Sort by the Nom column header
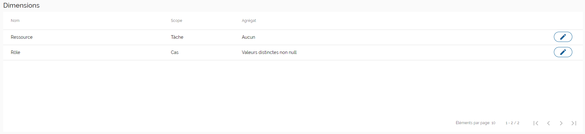Screen dimensions: 585x134 pos(15,21)
